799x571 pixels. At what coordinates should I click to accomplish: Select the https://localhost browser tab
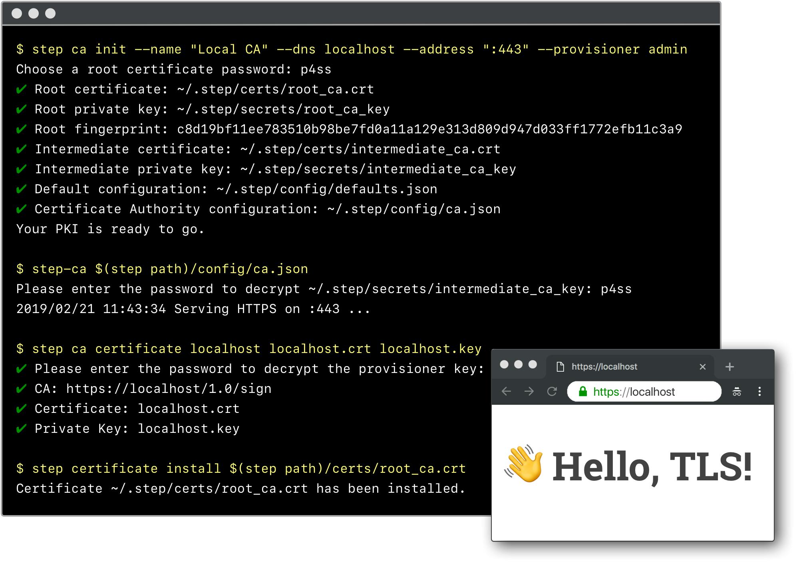603,366
